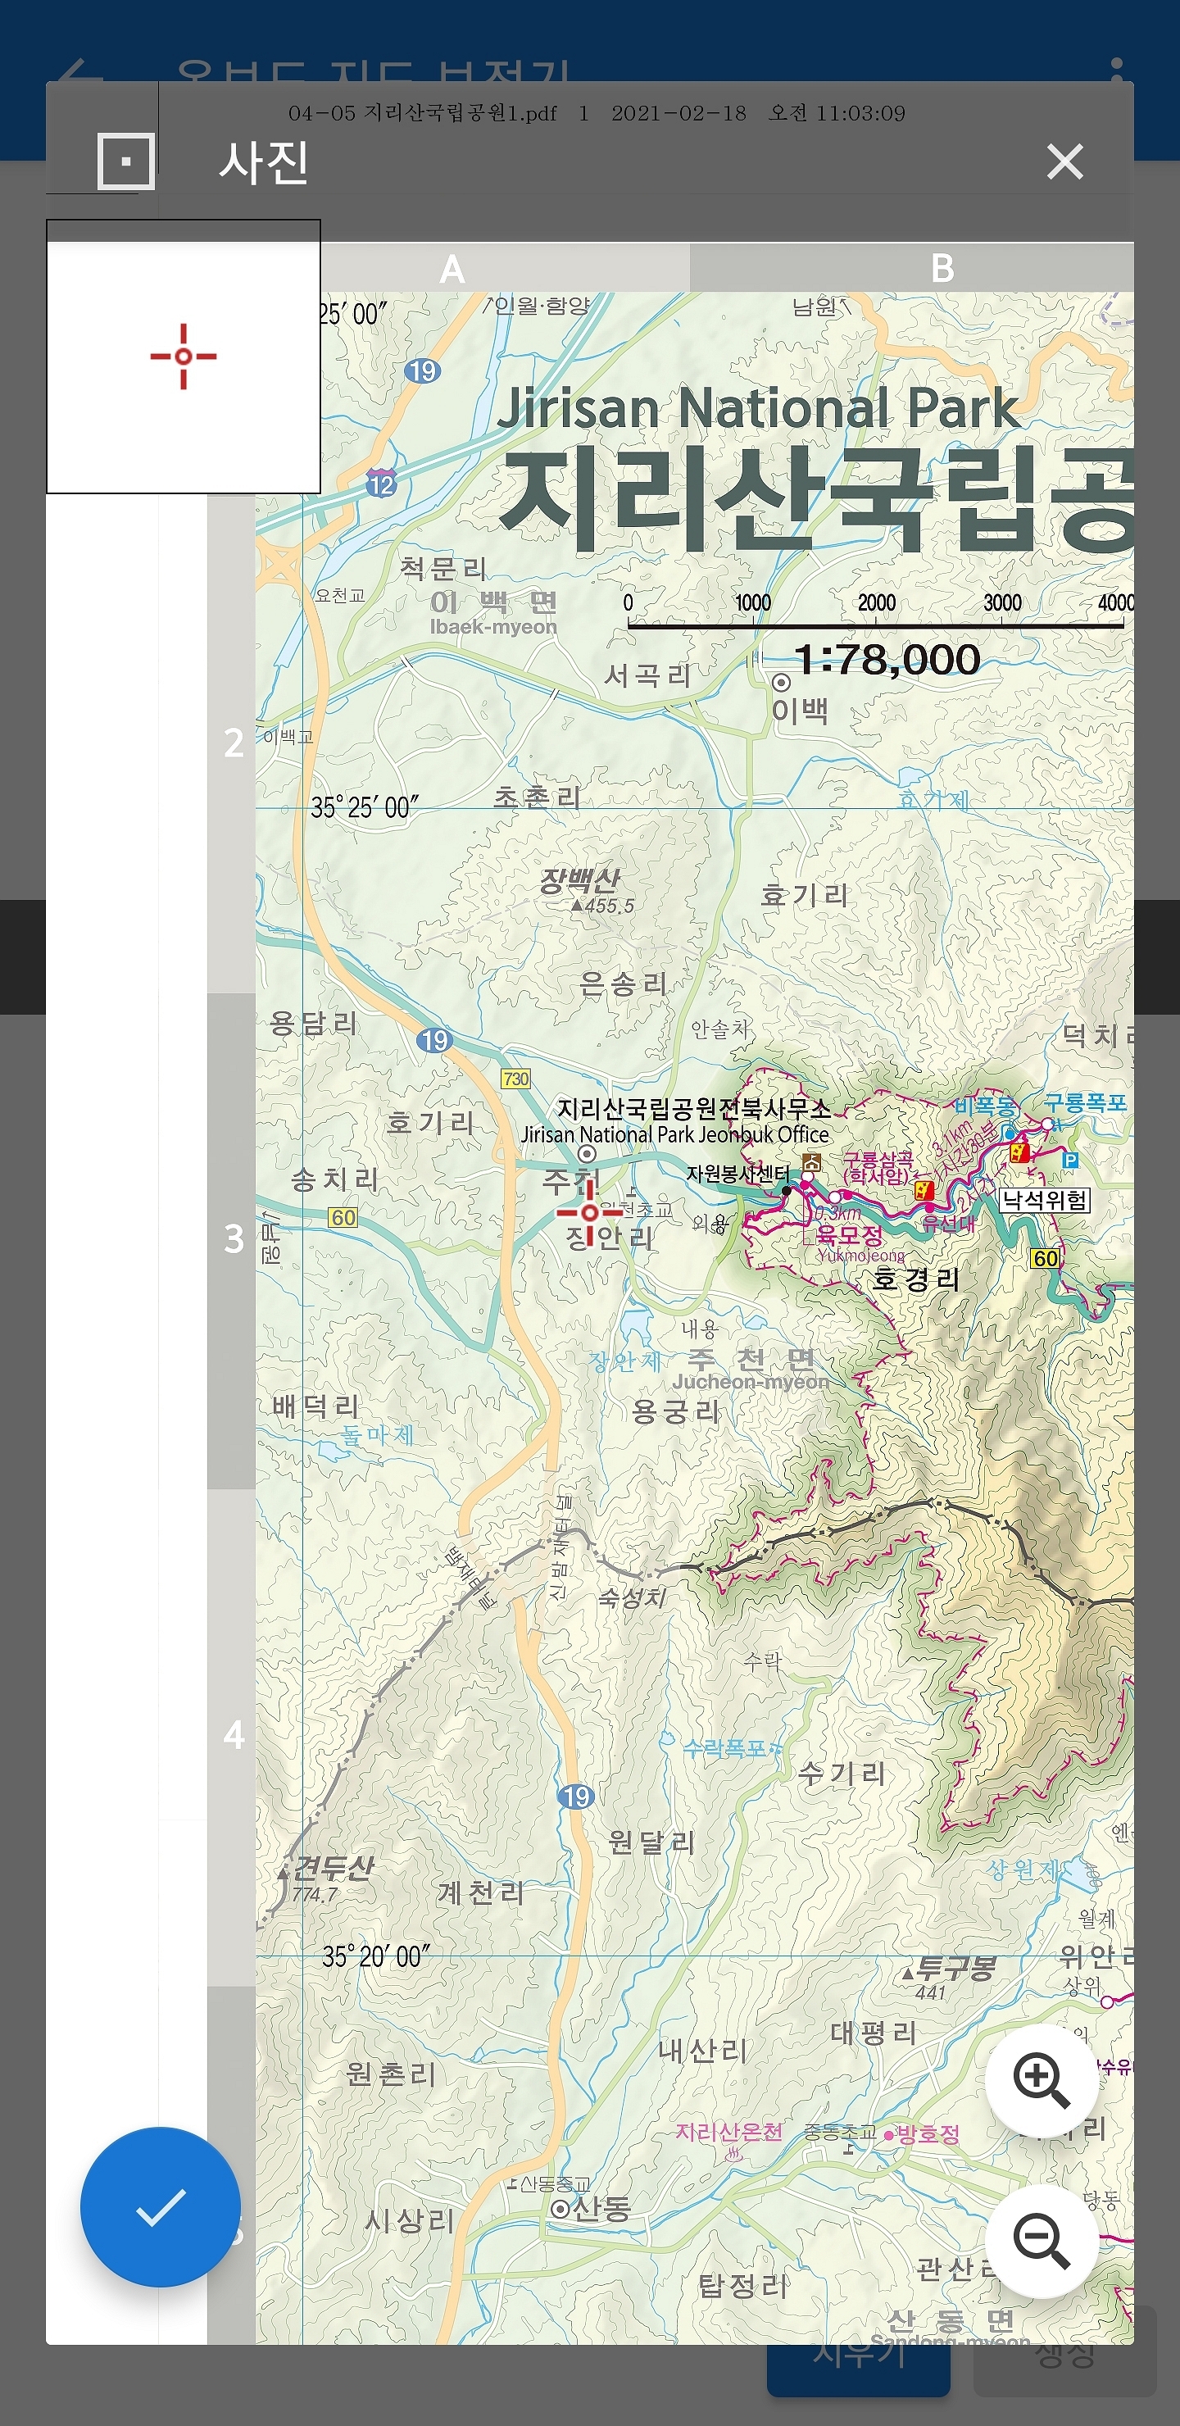Tap the 은송리 village label

pos(624,984)
